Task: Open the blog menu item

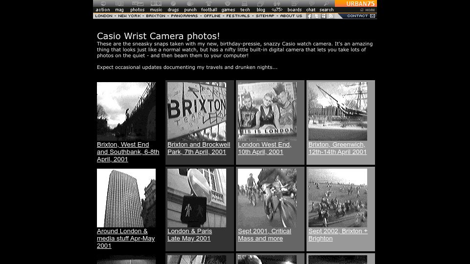Action: tap(261, 10)
